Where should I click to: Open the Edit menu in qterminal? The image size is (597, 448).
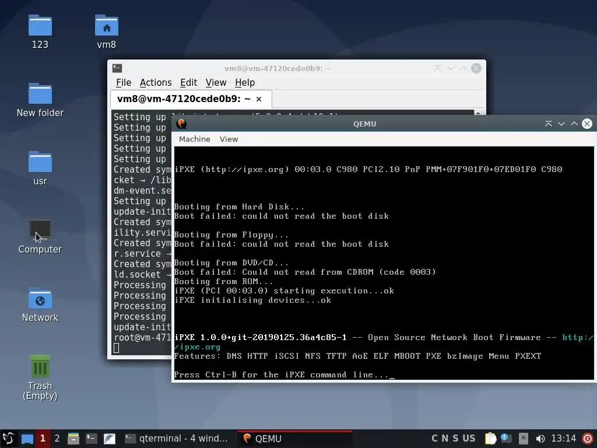click(188, 83)
